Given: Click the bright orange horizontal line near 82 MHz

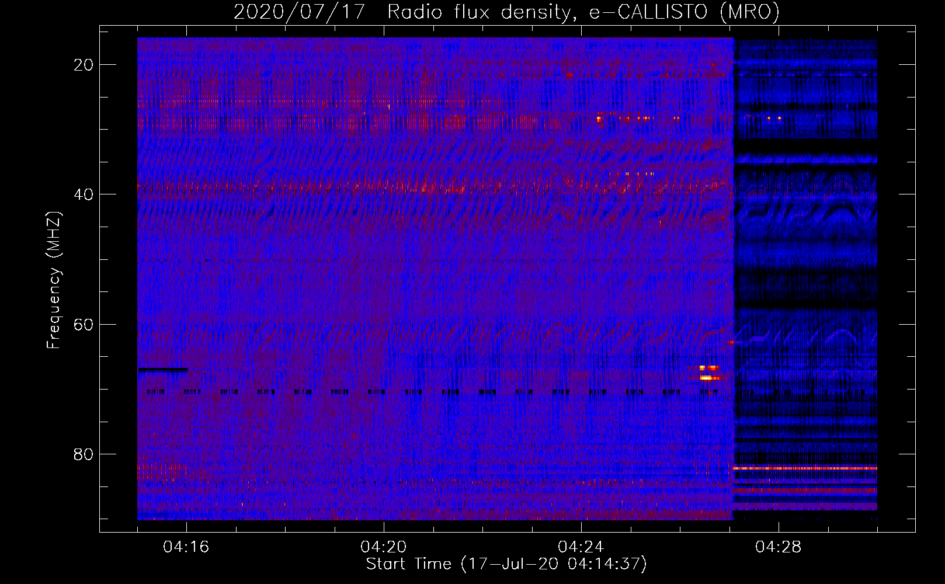Looking at the screenshot, I should [805, 468].
